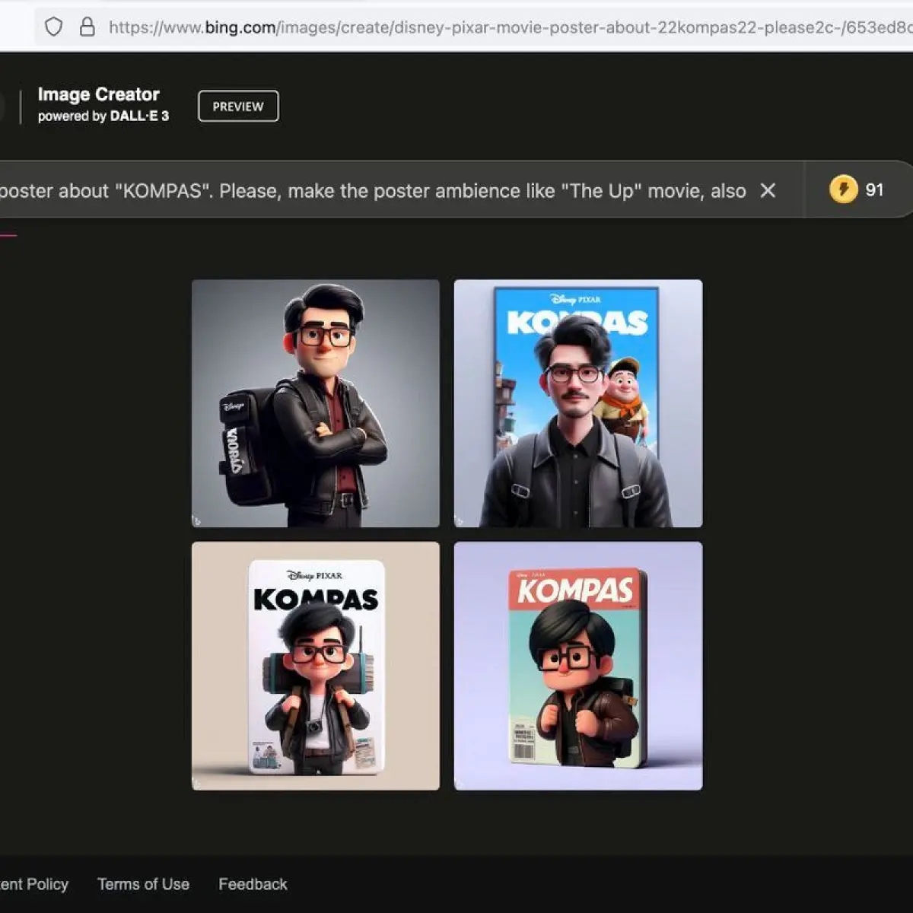This screenshot has height=913, width=913.
Task: Open the Image Creator title link
Action: (99, 94)
